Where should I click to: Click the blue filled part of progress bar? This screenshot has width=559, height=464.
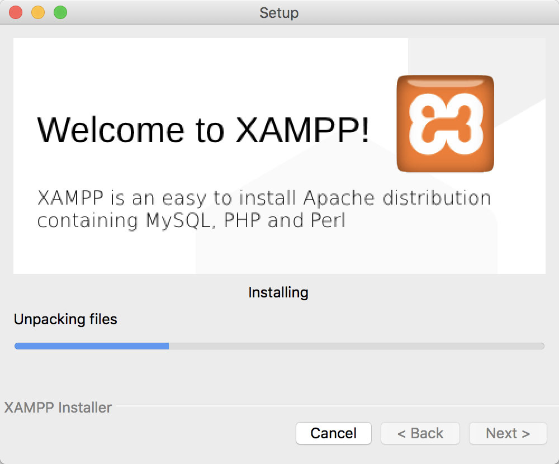click(x=92, y=346)
